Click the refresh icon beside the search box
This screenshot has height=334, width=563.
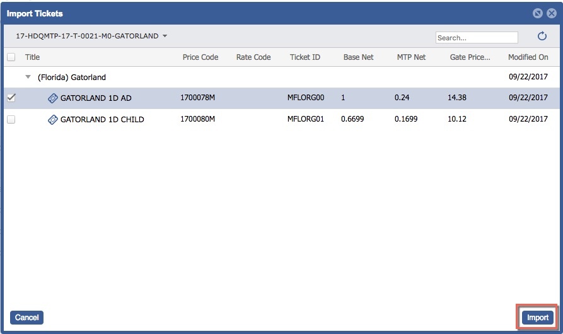point(542,37)
